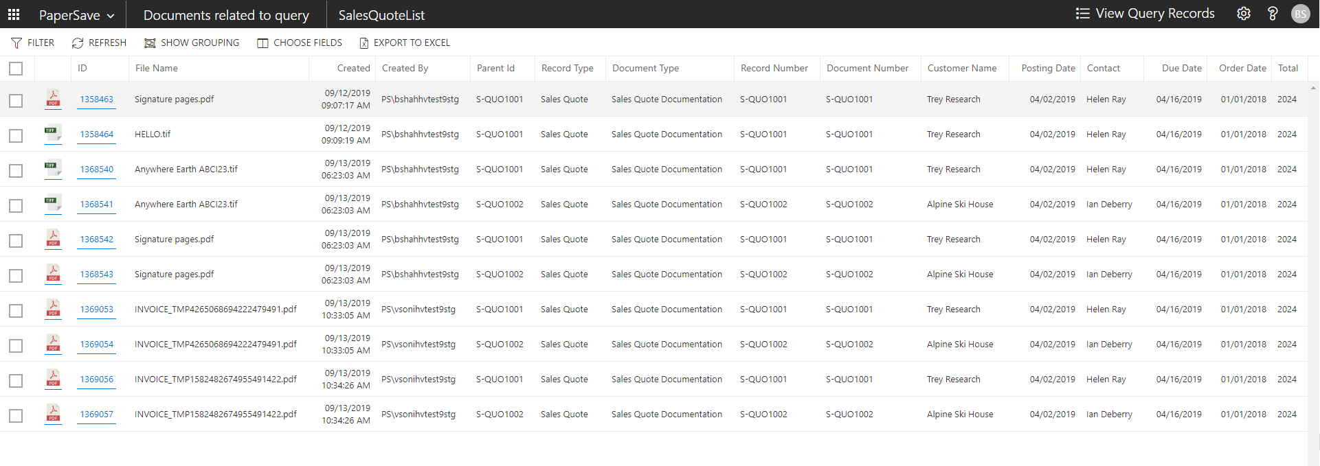
Task: Click Export to Excel toolbar button
Action: click(405, 43)
